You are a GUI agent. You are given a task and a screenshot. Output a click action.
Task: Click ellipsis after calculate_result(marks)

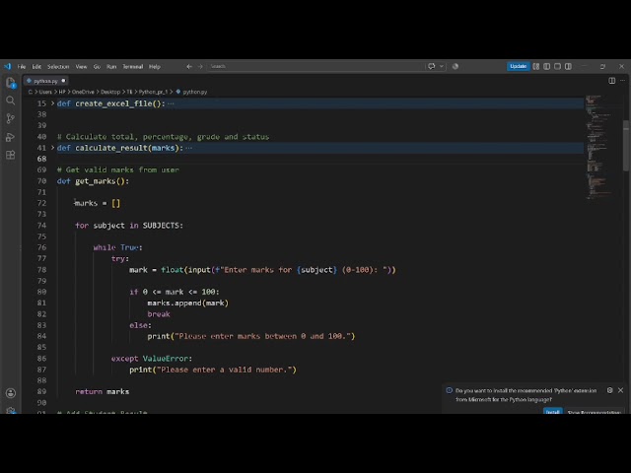click(x=188, y=148)
